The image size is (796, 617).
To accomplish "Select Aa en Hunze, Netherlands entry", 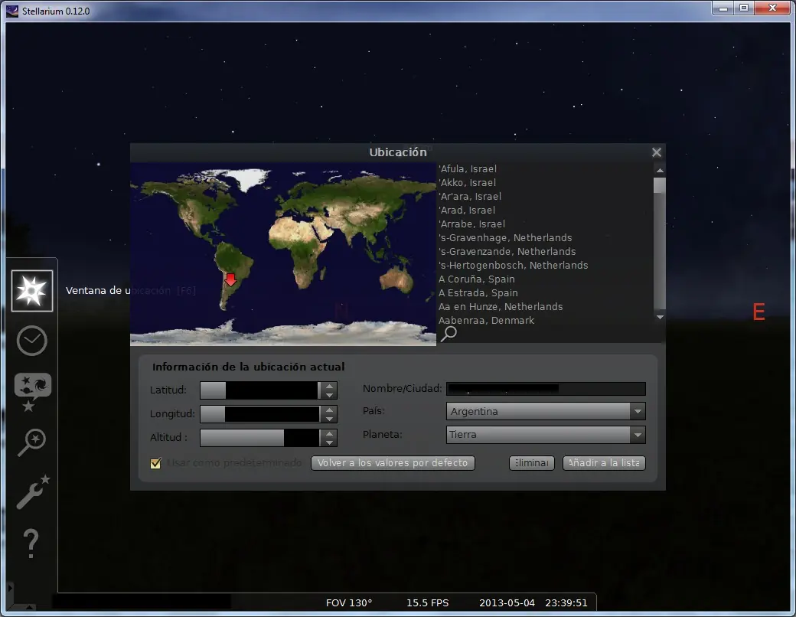I will click(x=501, y=307).
